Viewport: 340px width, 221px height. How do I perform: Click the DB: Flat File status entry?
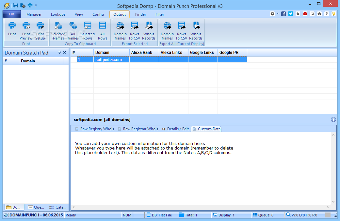(159, 215)
